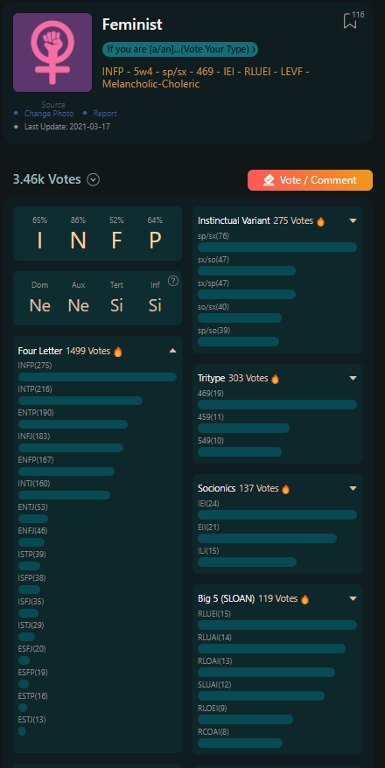385x768 pixels.
Task: Expand the Tritype section arrow
Action: pyautogui.click(x=353, y=378)
